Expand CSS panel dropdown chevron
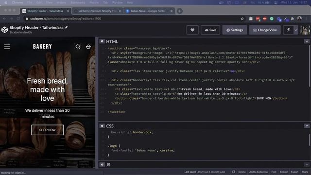Viewport: 311px width, 175px height. tap(307, 126)
